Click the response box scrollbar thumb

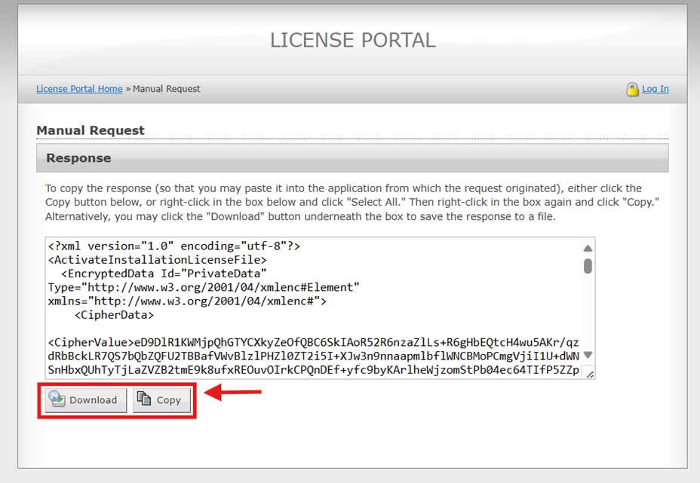point(588,265)
